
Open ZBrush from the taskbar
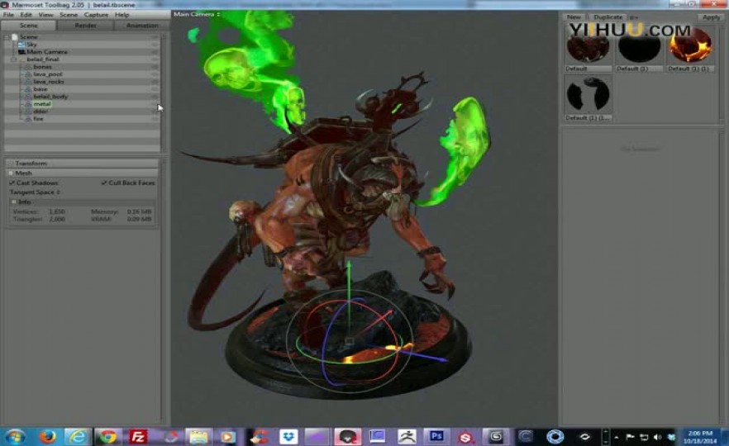(407, 437)
